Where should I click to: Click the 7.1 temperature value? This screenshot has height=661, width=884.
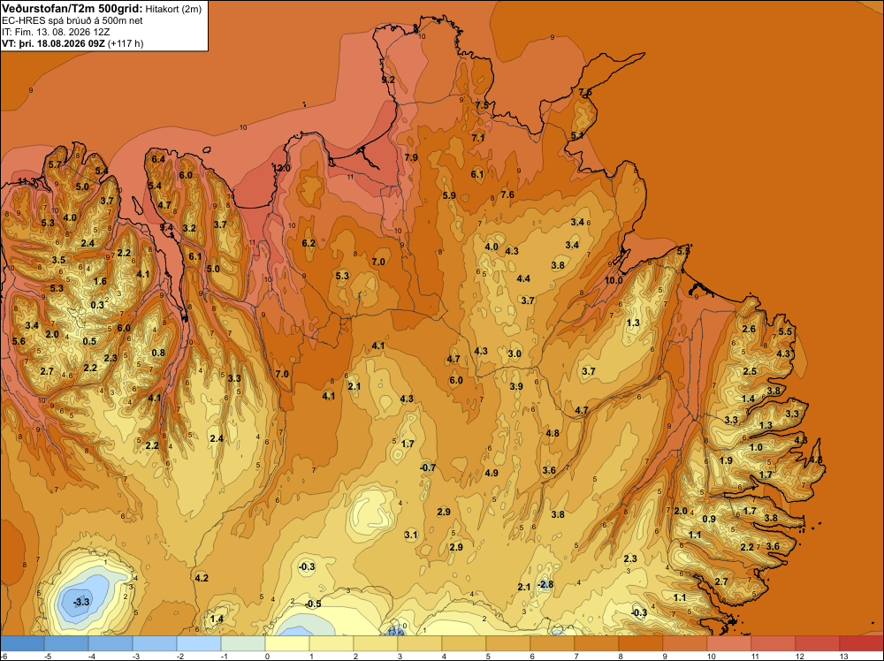pyautogui.click(x=478, y=138)
